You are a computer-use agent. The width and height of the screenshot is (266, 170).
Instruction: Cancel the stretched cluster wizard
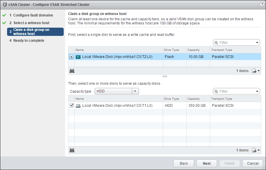[252, 164]
